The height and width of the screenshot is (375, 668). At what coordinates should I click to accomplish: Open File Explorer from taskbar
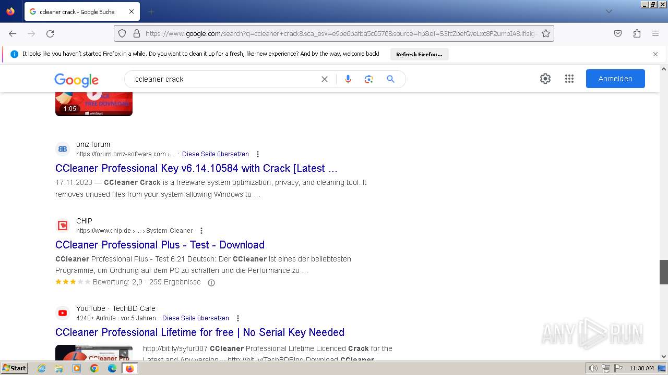click(x=59, y=368)
